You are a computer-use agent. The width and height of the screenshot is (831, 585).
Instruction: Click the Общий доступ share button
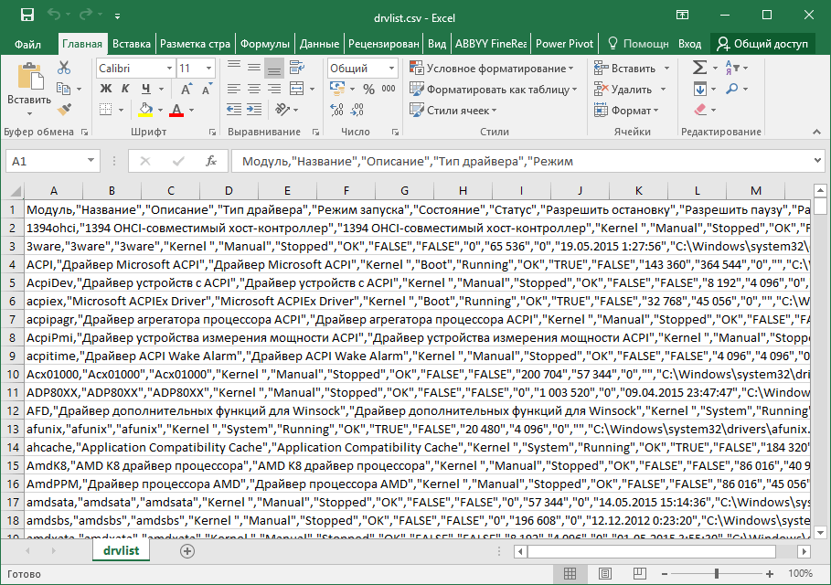(763, 44)
